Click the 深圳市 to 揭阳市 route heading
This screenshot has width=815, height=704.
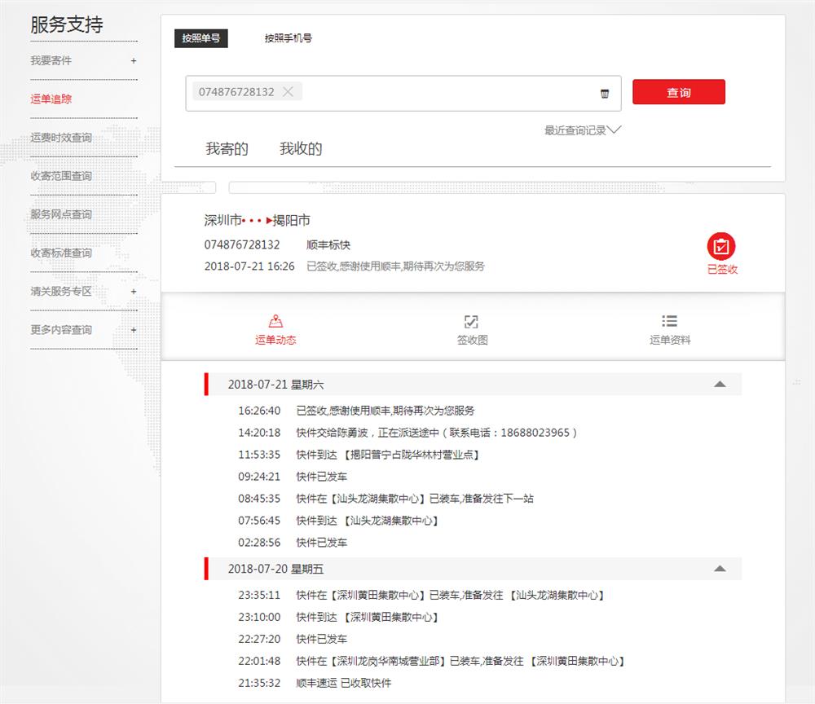(257, 220)
